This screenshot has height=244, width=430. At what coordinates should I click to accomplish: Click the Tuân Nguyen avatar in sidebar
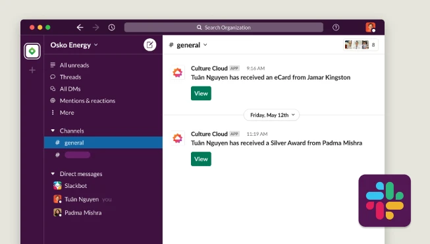pos(57,199)
